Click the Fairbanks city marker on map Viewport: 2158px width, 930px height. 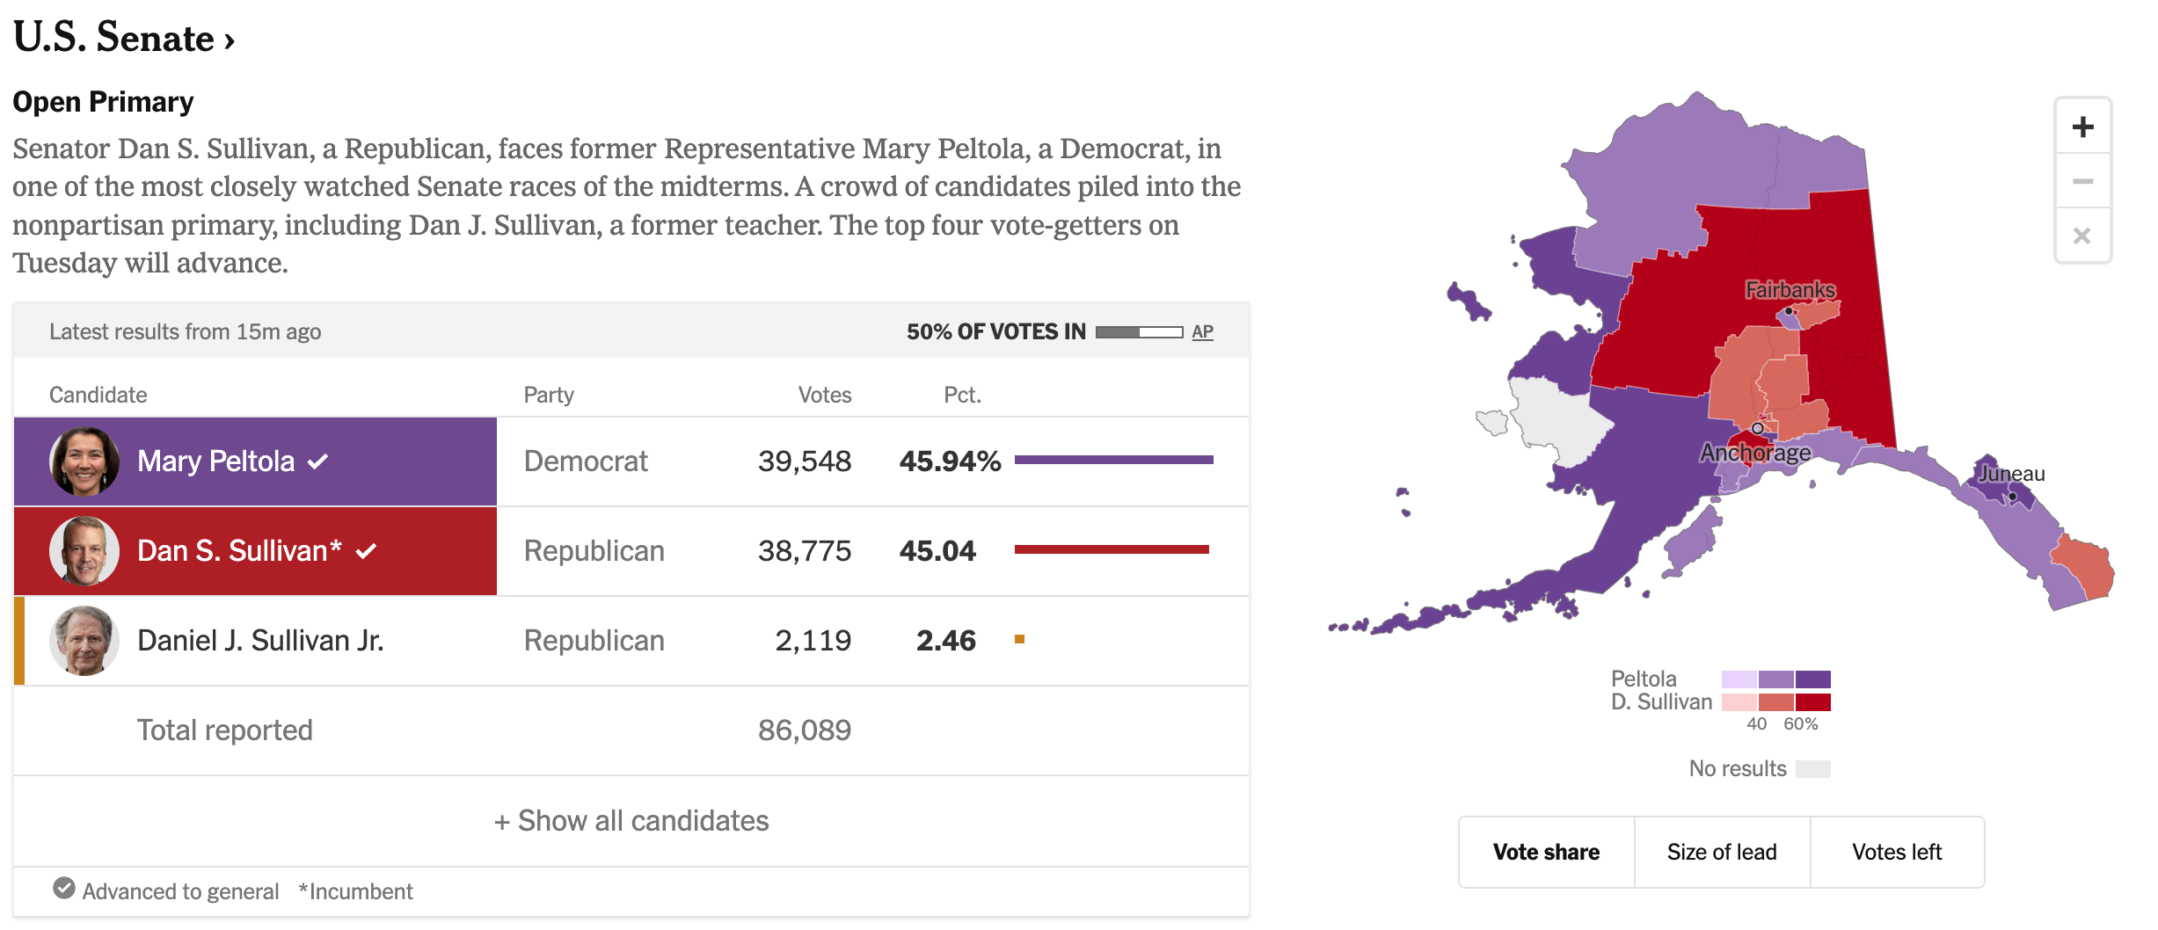(1789, 311)
